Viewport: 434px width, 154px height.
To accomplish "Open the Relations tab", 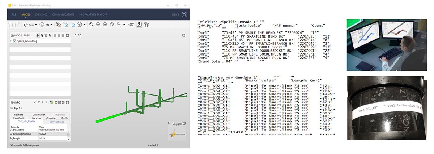I will click(19, 115).
